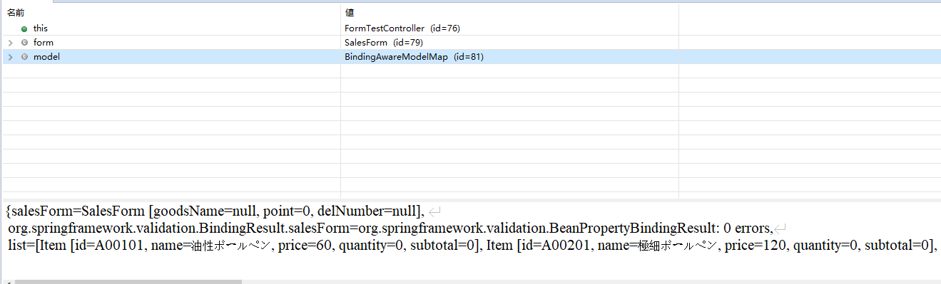The height and width of the screenshot is (284, 941).
Task: Click the gray icon beside 'form'
Action: [24, 43]
